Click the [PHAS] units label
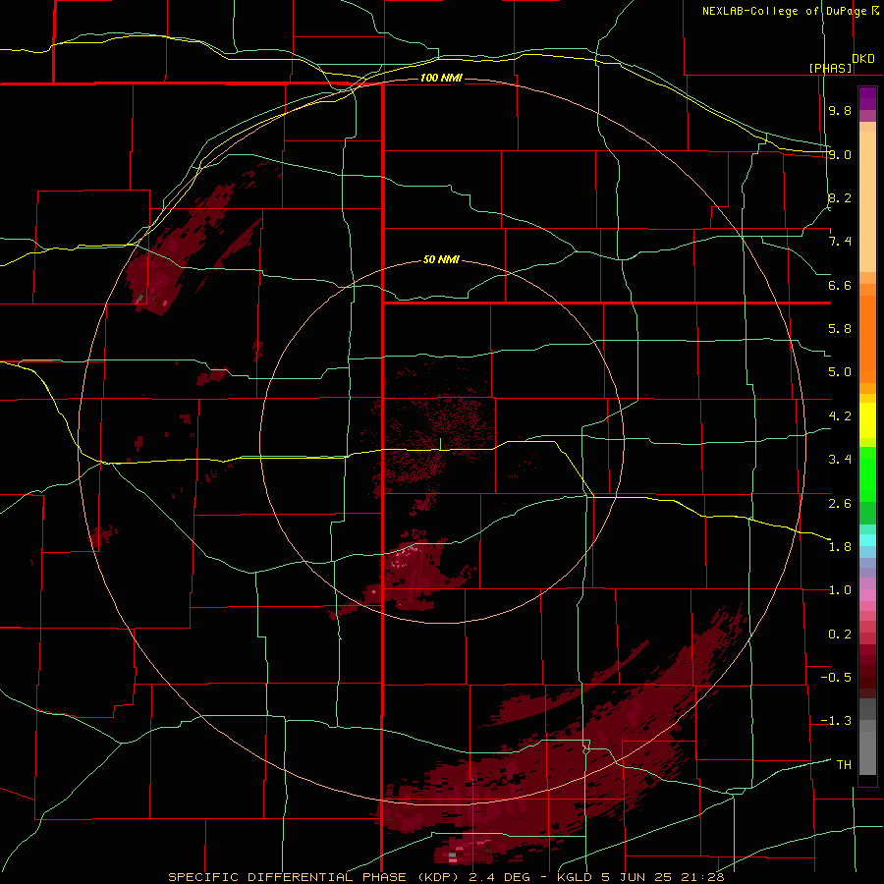 pos(830,68)
